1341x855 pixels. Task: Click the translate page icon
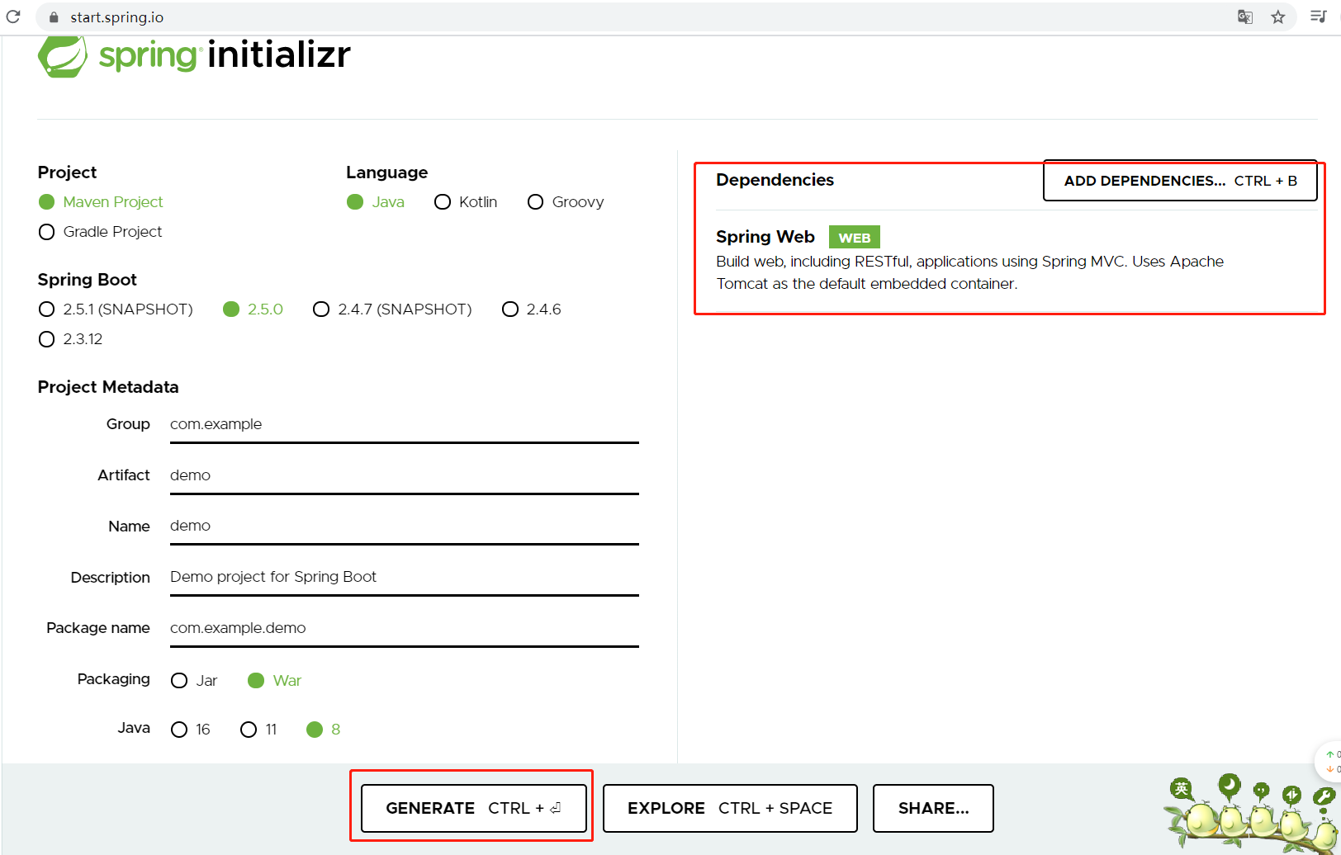pyautogui.click(x=1245, y=17)
